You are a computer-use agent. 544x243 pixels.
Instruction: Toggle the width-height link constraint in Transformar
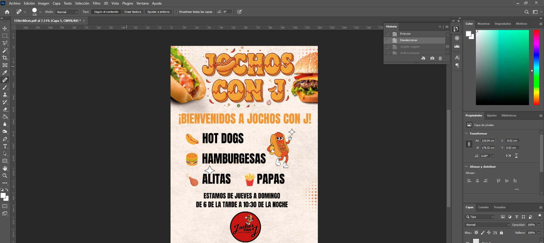click(469, 144)
